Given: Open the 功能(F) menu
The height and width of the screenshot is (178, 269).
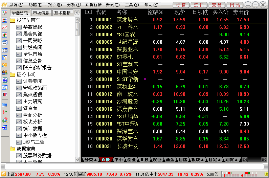Looking at the screenshot, I should 36,5.
